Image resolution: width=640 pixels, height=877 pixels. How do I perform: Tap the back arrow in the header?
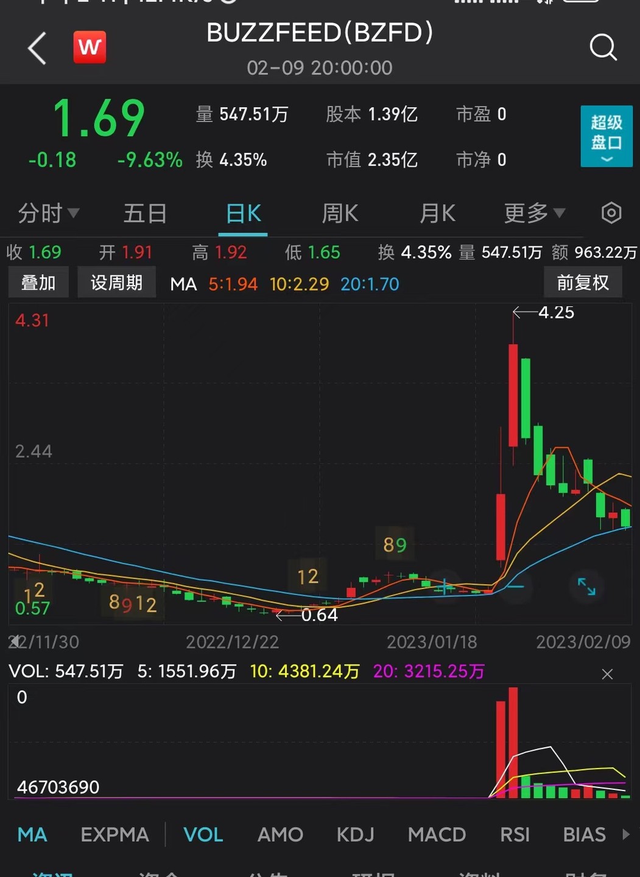coord(38,48)
